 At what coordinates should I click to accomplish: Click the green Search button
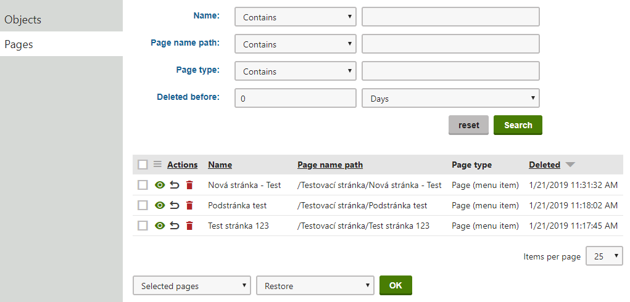click(518, 125)
